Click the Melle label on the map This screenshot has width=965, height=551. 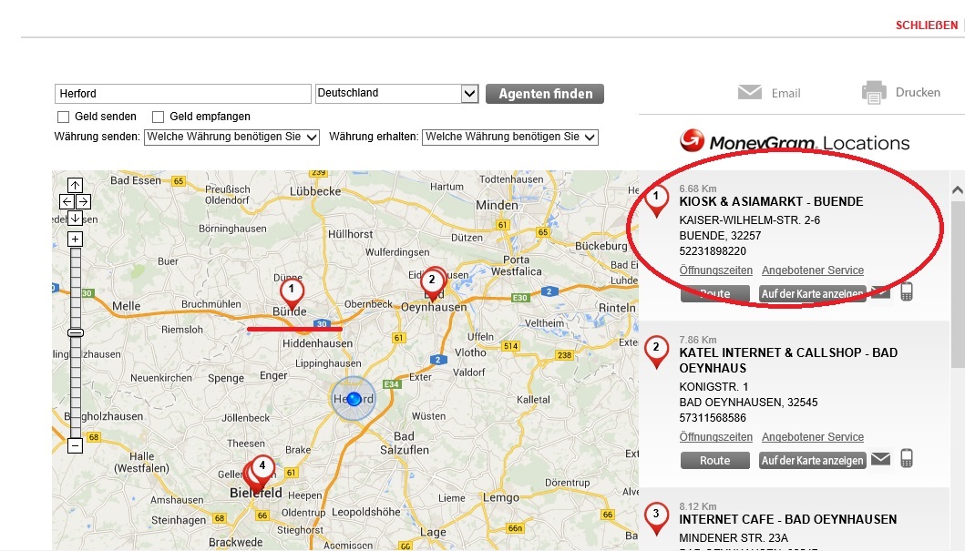tap(126, 306)
